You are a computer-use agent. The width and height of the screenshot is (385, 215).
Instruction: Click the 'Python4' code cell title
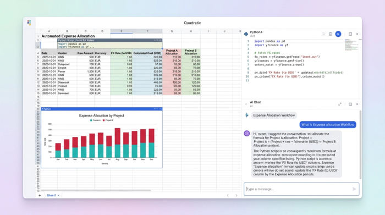[x=256, y=32]
